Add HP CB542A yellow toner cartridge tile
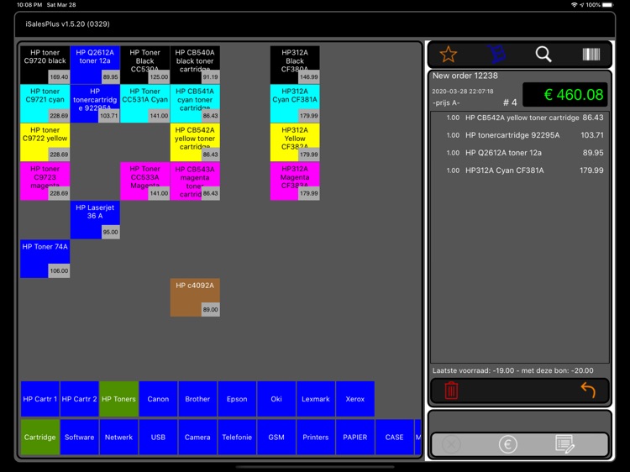Screen dimensions: 630x472 195,142
